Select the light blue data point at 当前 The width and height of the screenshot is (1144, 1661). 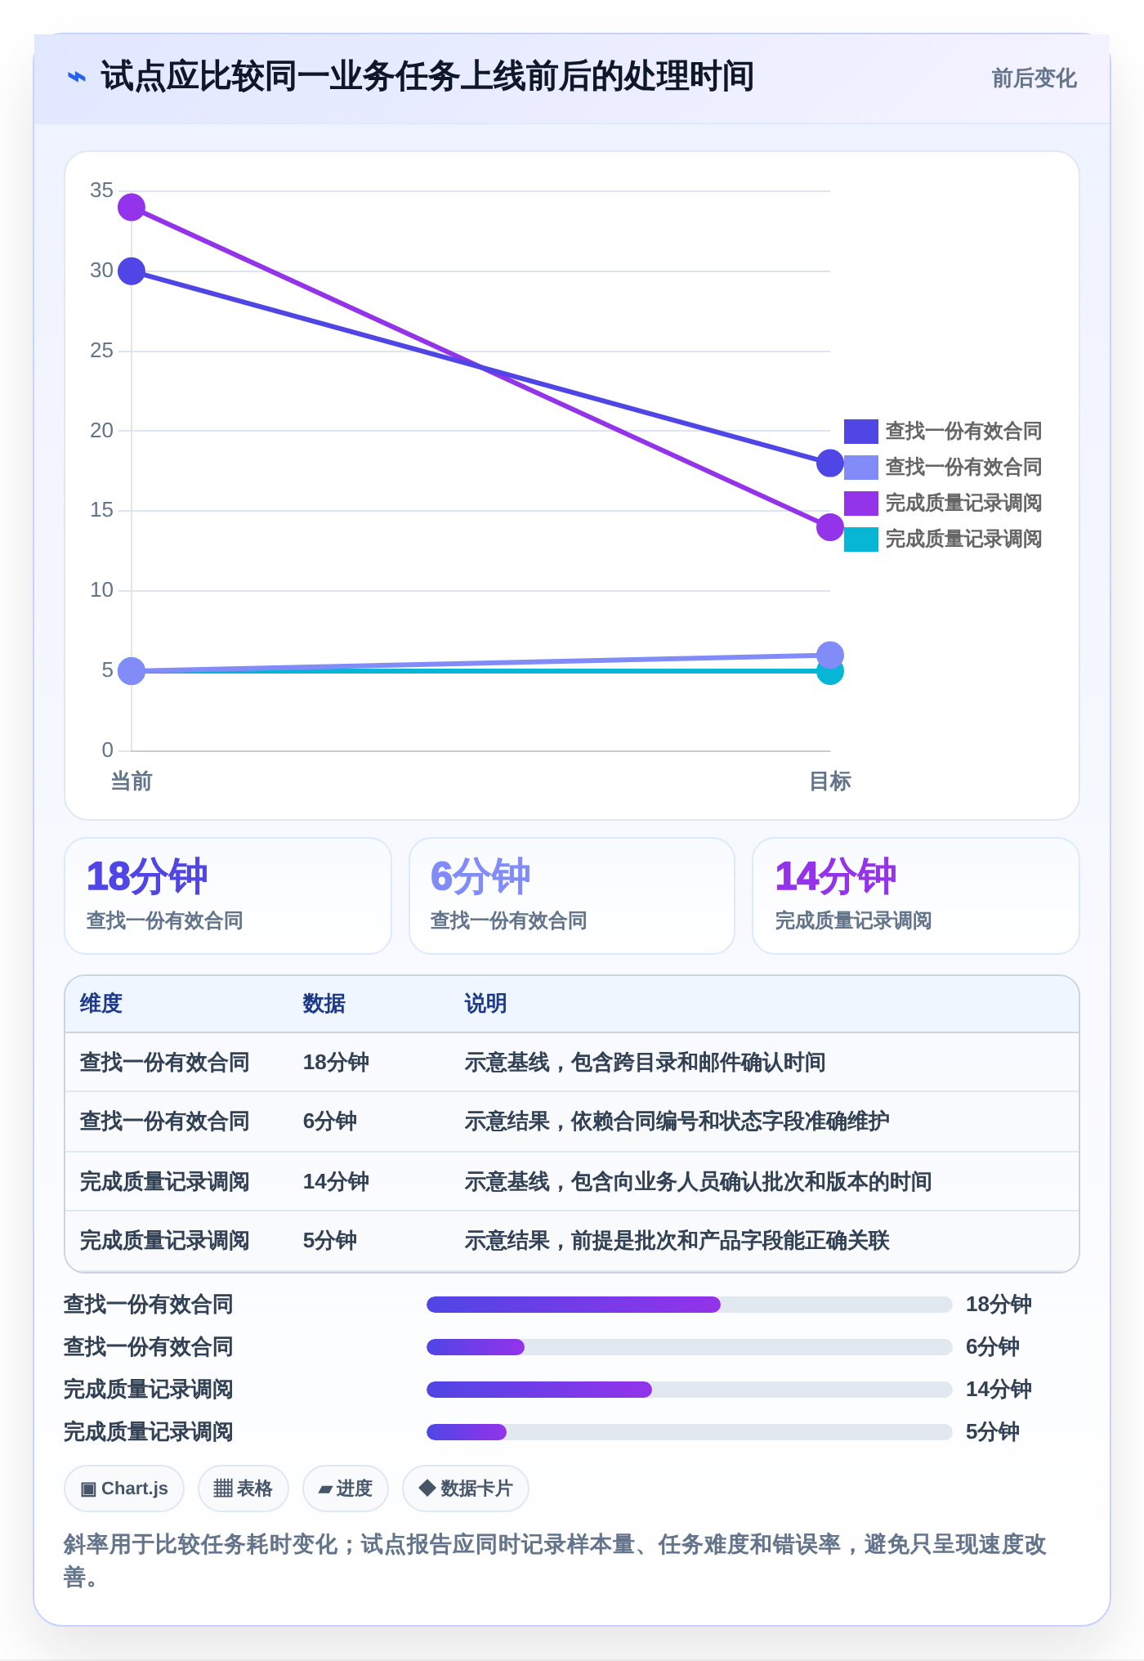tap(132, 671)
